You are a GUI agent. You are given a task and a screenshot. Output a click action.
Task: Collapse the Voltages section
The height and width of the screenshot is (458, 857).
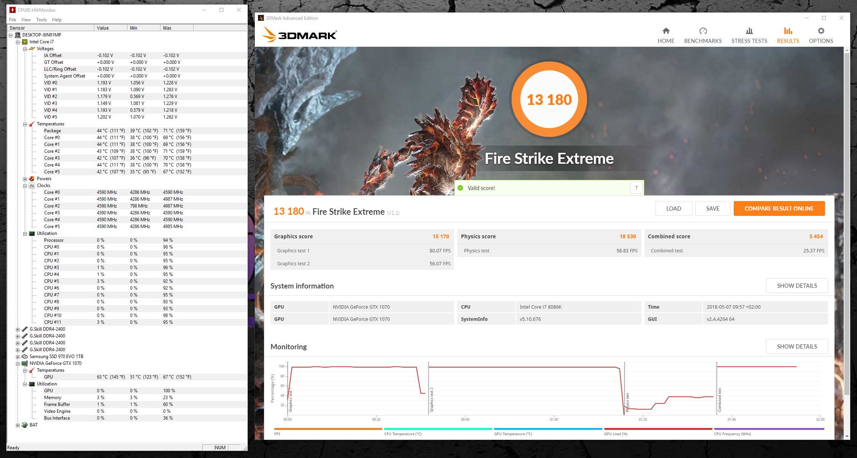point(25,49)
